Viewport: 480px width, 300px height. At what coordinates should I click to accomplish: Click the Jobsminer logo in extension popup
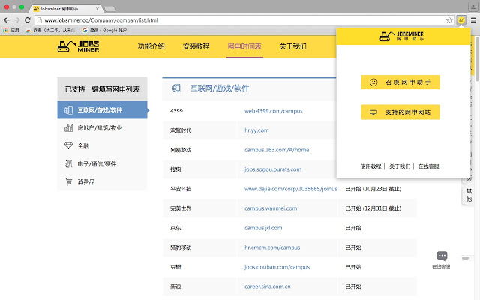402,36
